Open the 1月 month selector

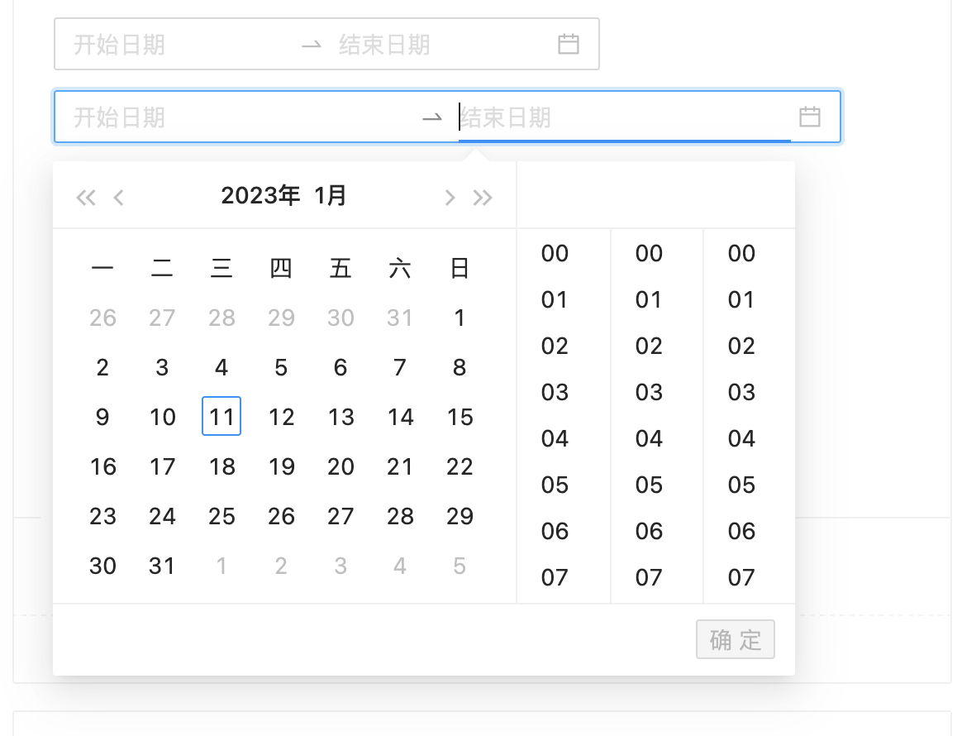(x=329, y=196)
